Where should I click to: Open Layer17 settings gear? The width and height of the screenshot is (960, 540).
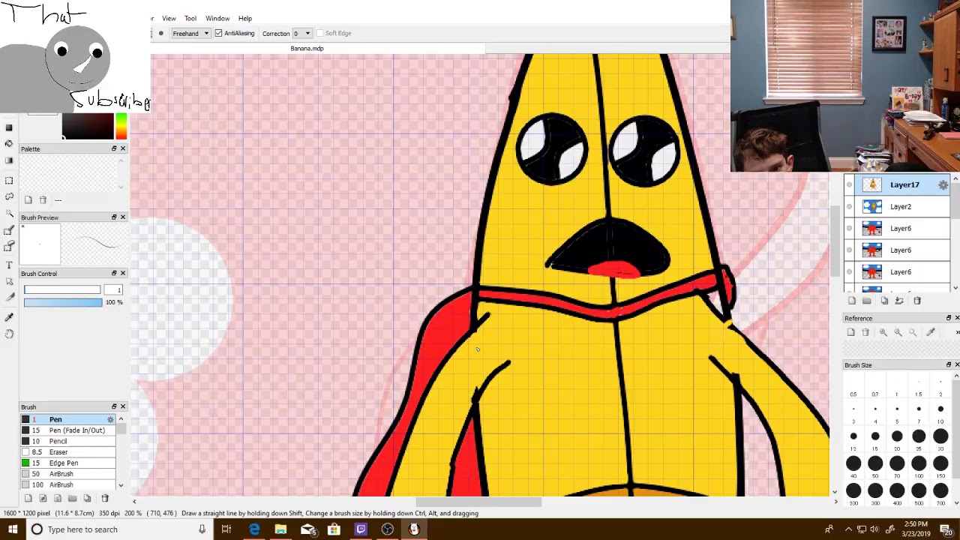click(x=943, y=184)
